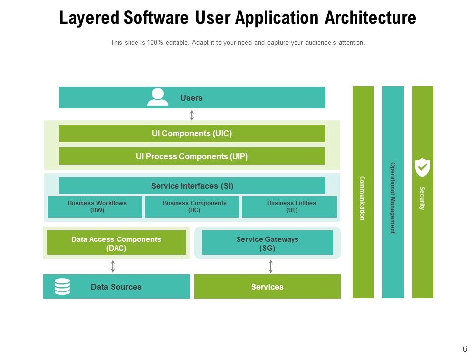Select the UI Process Components (UIP) box
The height and width of the screenshot is (357, 476).
[192, 156]
